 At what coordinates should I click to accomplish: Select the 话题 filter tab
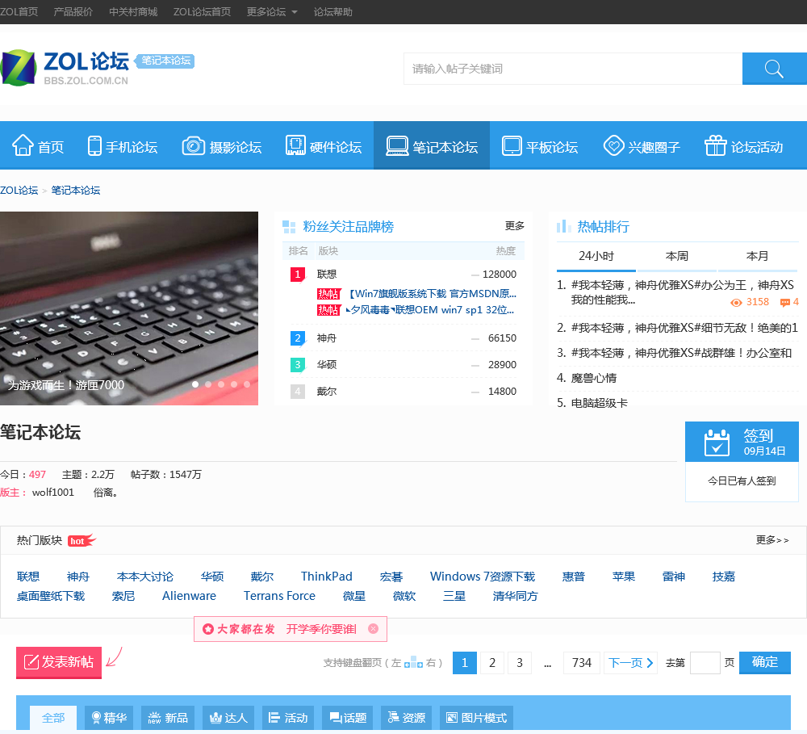tap(348, 718)
